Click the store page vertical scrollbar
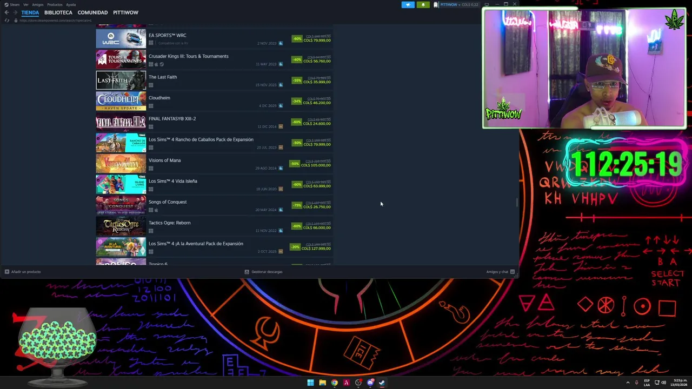This screenshot has height=389, width=692. 517,203
